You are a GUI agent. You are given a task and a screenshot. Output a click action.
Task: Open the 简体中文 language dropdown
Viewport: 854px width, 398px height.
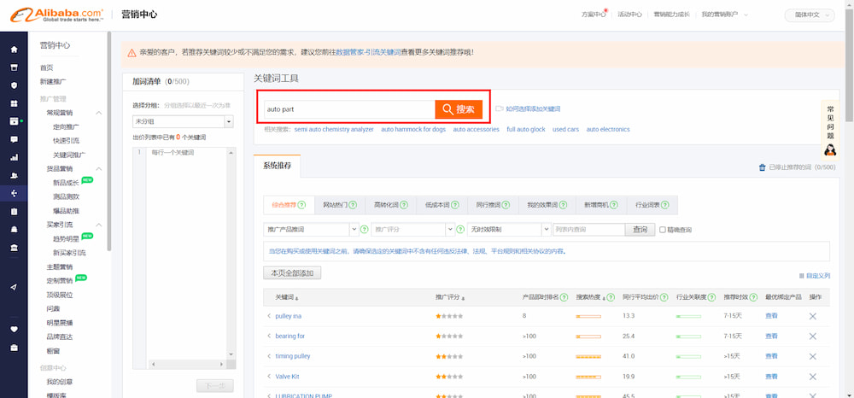point(810,15)
